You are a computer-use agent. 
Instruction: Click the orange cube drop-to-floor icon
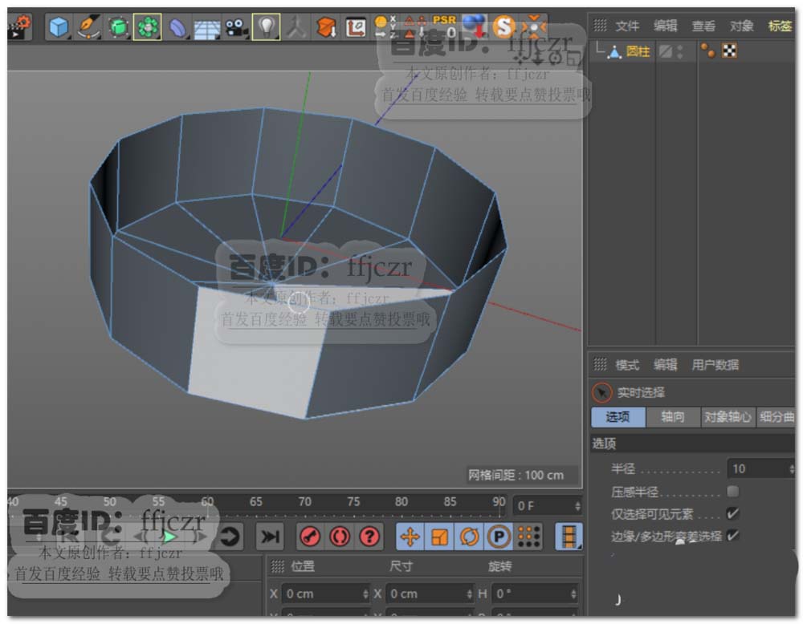(326, 26)
